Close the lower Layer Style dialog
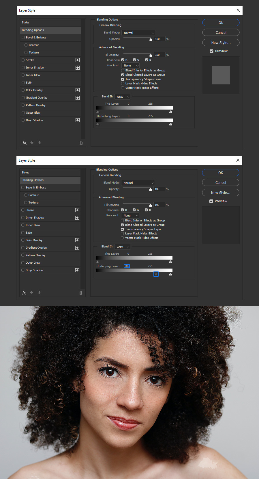Image resolution: width=259 pixels, height=479 pixels. (x=238, y=160)
